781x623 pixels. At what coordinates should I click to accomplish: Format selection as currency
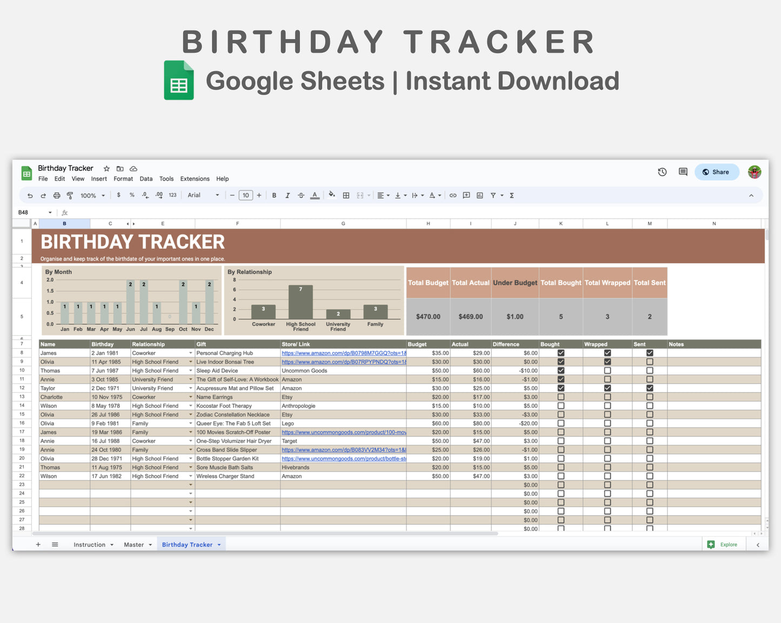118,195
